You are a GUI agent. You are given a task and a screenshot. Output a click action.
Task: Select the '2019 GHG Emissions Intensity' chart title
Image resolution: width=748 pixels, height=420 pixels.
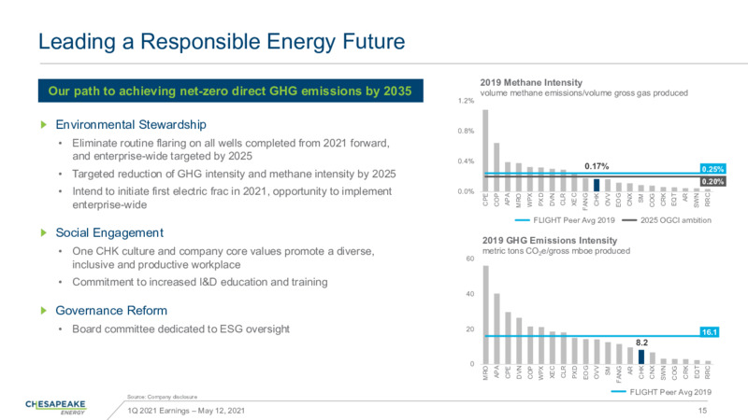(550, 241)
